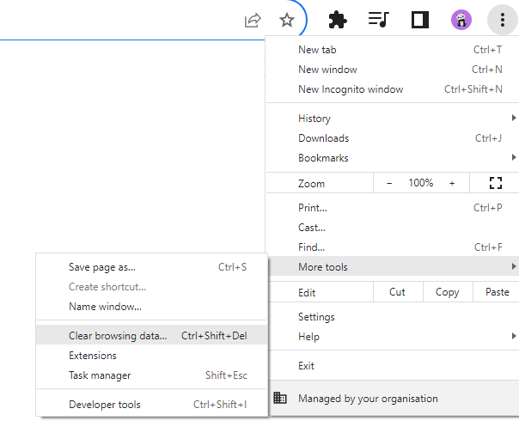The height and width of the screenshot is (439, 519).
Task: Click Managed by your organisation notice
Action: click(368, 399)
